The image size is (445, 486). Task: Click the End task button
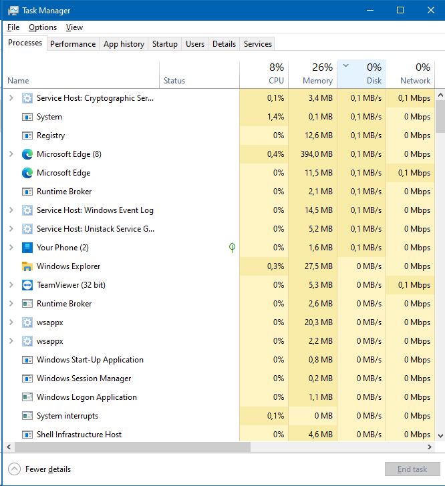click(412, 469)
